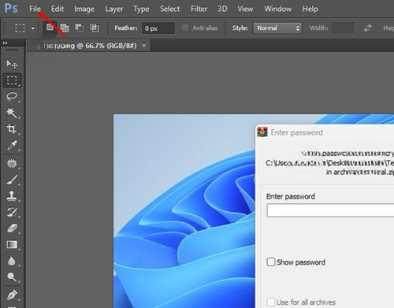Select the document tab at 66.7% (RGB/8#)

tap(89, 46)
